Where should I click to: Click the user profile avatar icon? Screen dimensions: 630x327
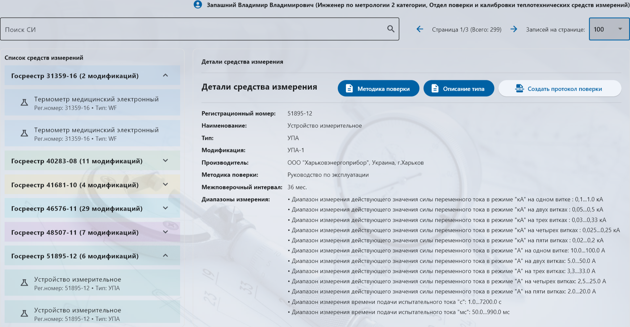point(198,5)
